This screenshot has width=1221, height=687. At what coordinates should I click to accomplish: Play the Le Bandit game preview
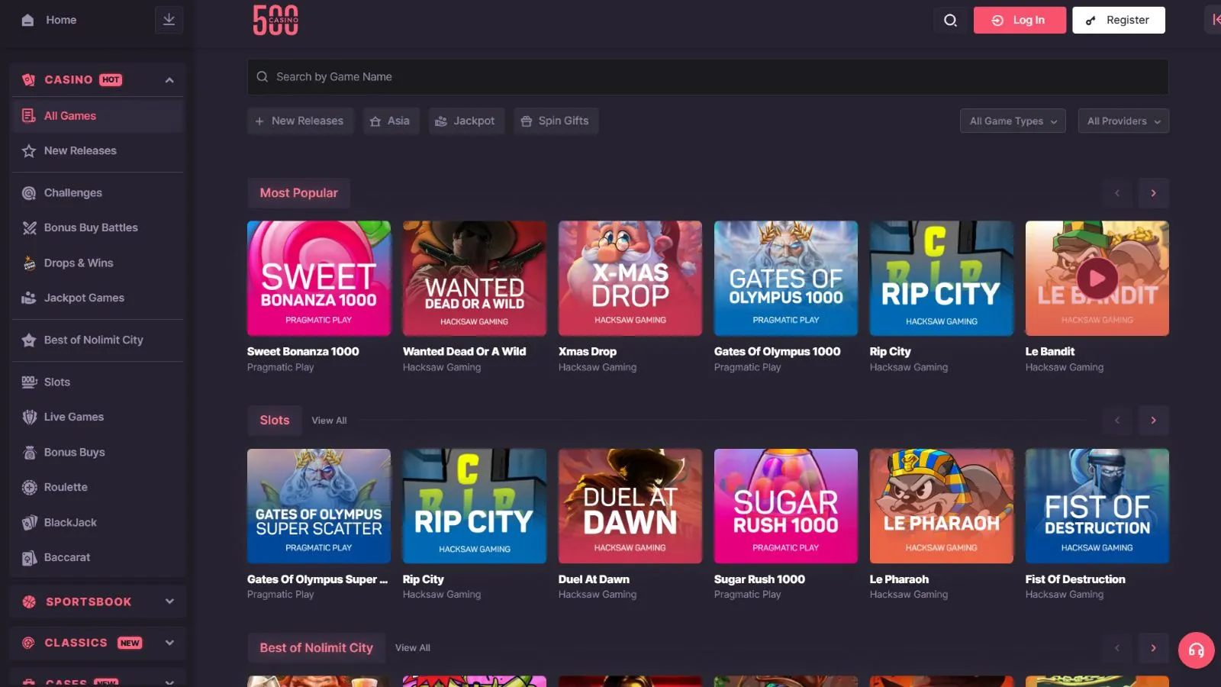1097,279
